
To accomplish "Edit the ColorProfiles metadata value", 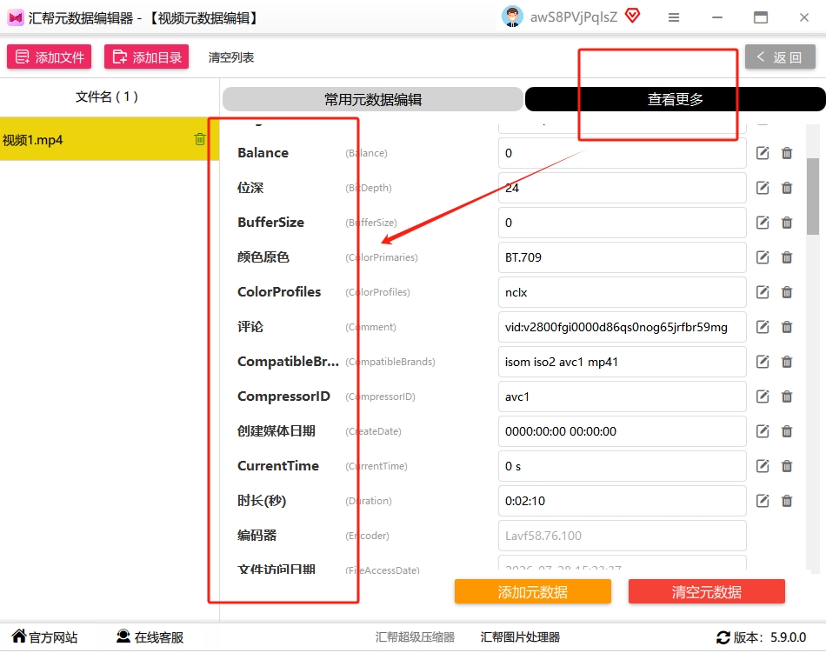I will pos(763,292).
